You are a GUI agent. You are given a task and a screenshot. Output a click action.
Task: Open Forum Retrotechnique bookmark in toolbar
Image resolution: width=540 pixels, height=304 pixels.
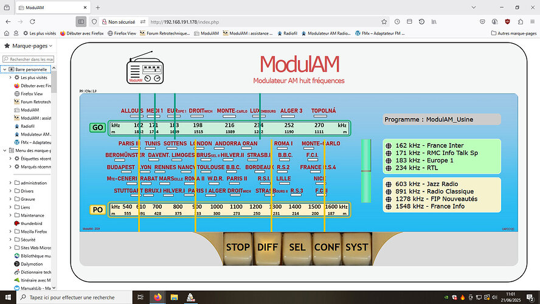tap(165, 33)
